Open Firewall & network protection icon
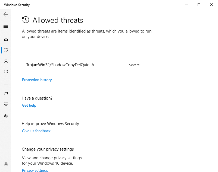The image size is (218, 172). [6, 72]
